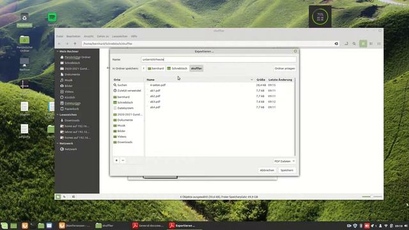Go forward in the shuffler file manager
Image resolution: width=409 pixels, height=230 pixels.
[67, 44]
